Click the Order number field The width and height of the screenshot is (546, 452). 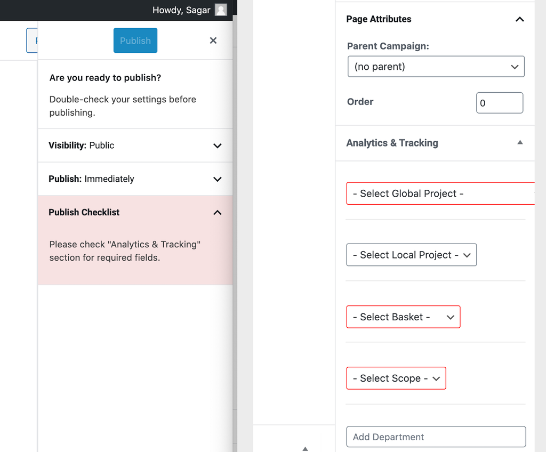pos(499,103)
